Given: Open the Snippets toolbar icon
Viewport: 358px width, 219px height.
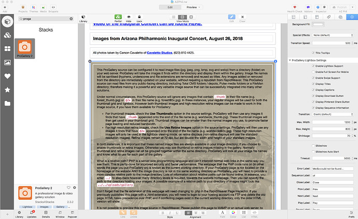Looking at the screenshot, I should 53,7.
